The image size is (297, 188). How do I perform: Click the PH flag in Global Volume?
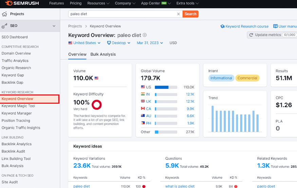(143, 123)
